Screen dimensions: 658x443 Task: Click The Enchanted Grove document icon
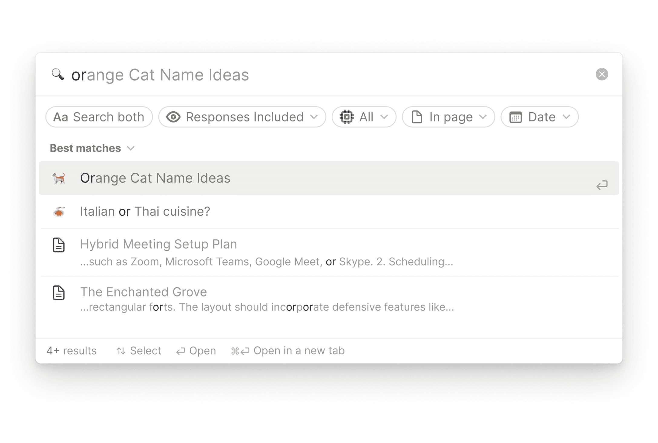point(59,293)
